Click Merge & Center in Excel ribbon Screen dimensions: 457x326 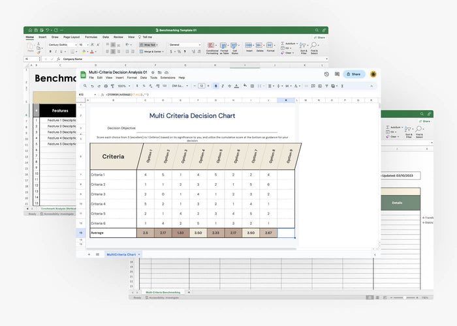[151, 52]
